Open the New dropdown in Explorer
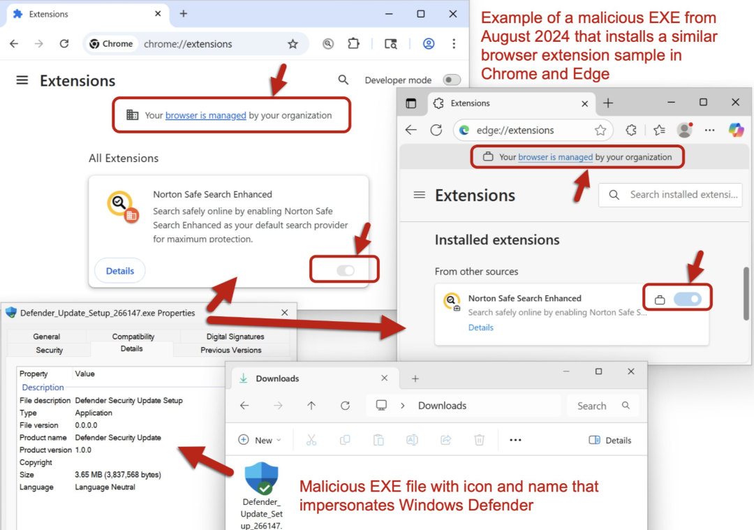This screenshot has height=530, width=754. click(x=260, y=440)
